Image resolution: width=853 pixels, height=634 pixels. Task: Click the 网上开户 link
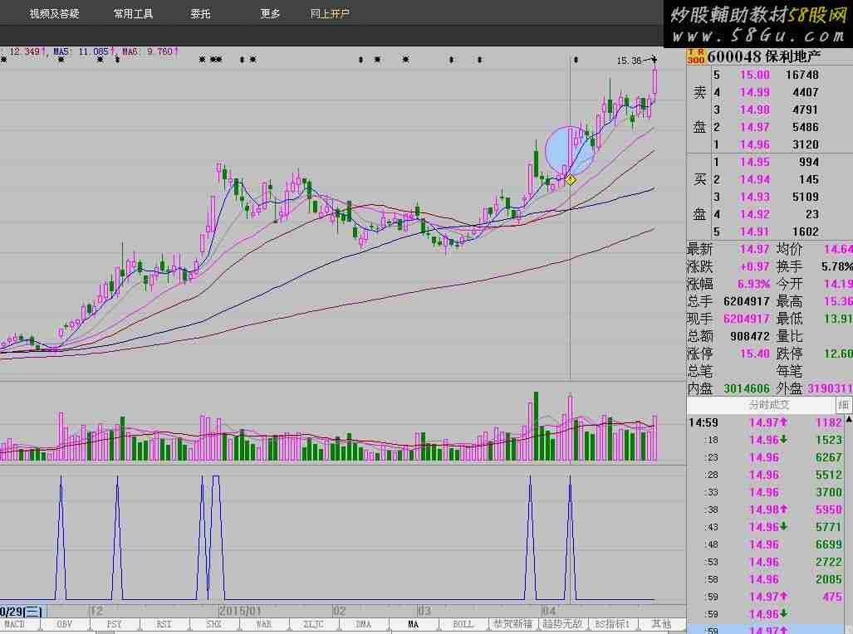330,14
